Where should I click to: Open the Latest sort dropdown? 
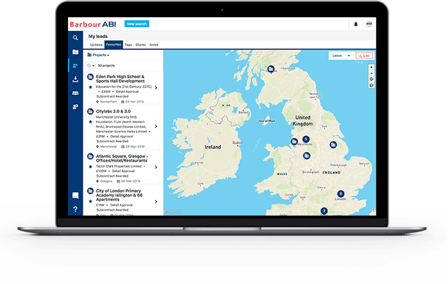tap(340, 55)
